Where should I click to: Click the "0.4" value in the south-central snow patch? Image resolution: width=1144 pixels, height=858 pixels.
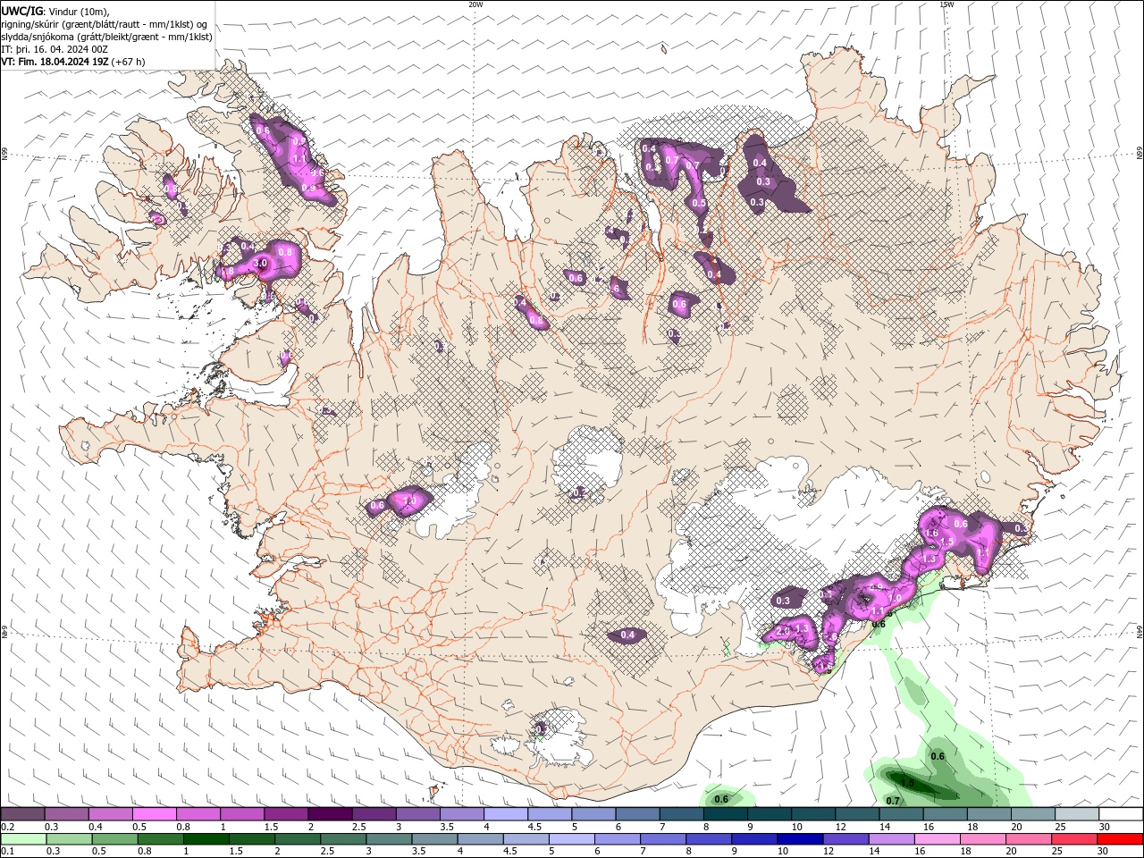pos(627,635)
